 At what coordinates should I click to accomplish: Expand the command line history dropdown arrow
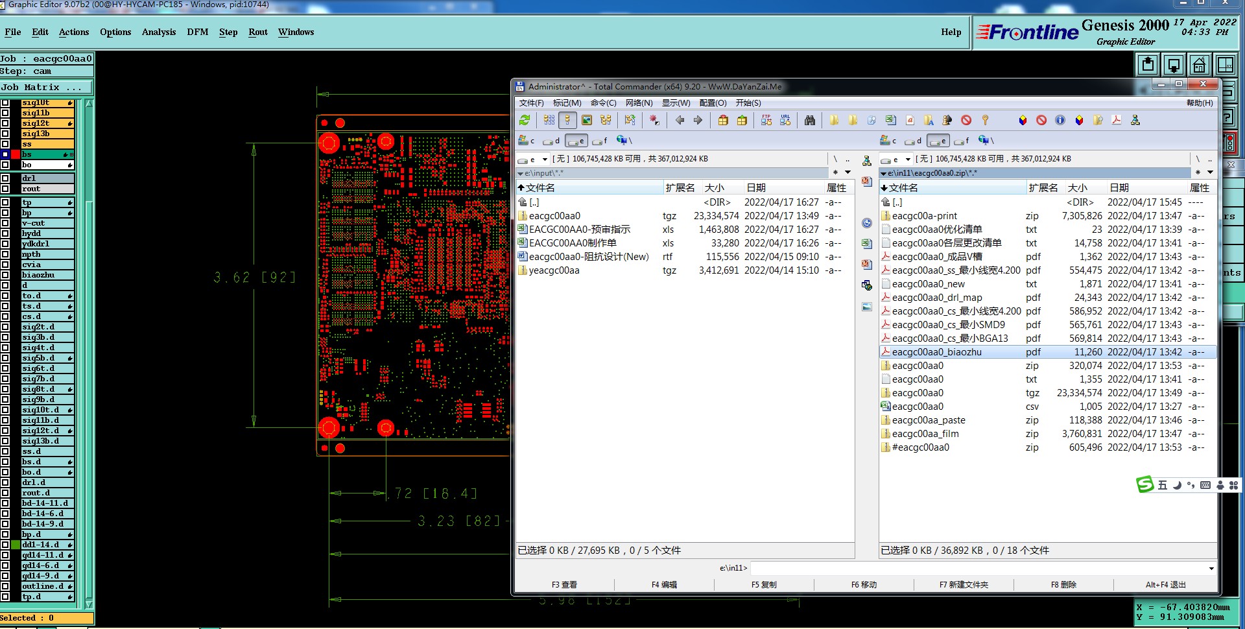point(1211,569)
